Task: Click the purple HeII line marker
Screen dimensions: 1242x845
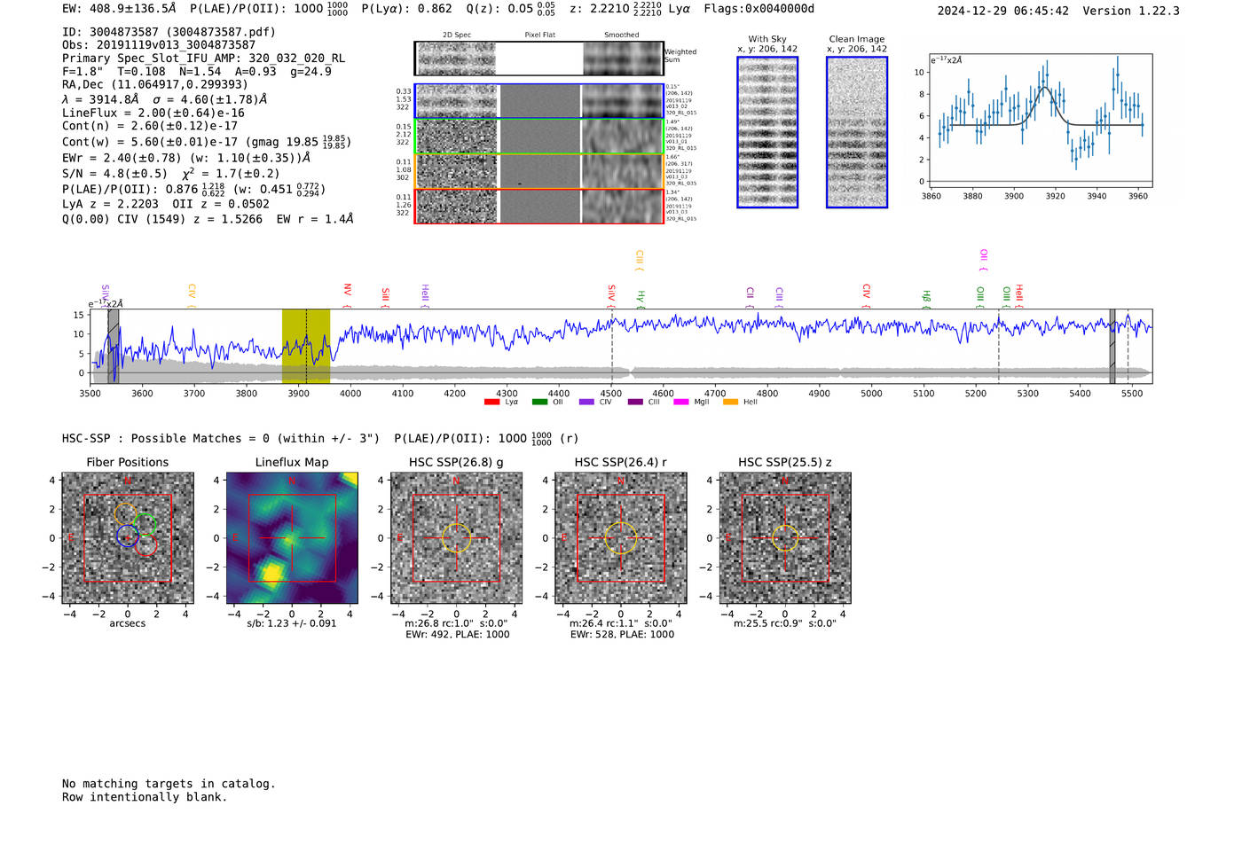Action: 425,295
